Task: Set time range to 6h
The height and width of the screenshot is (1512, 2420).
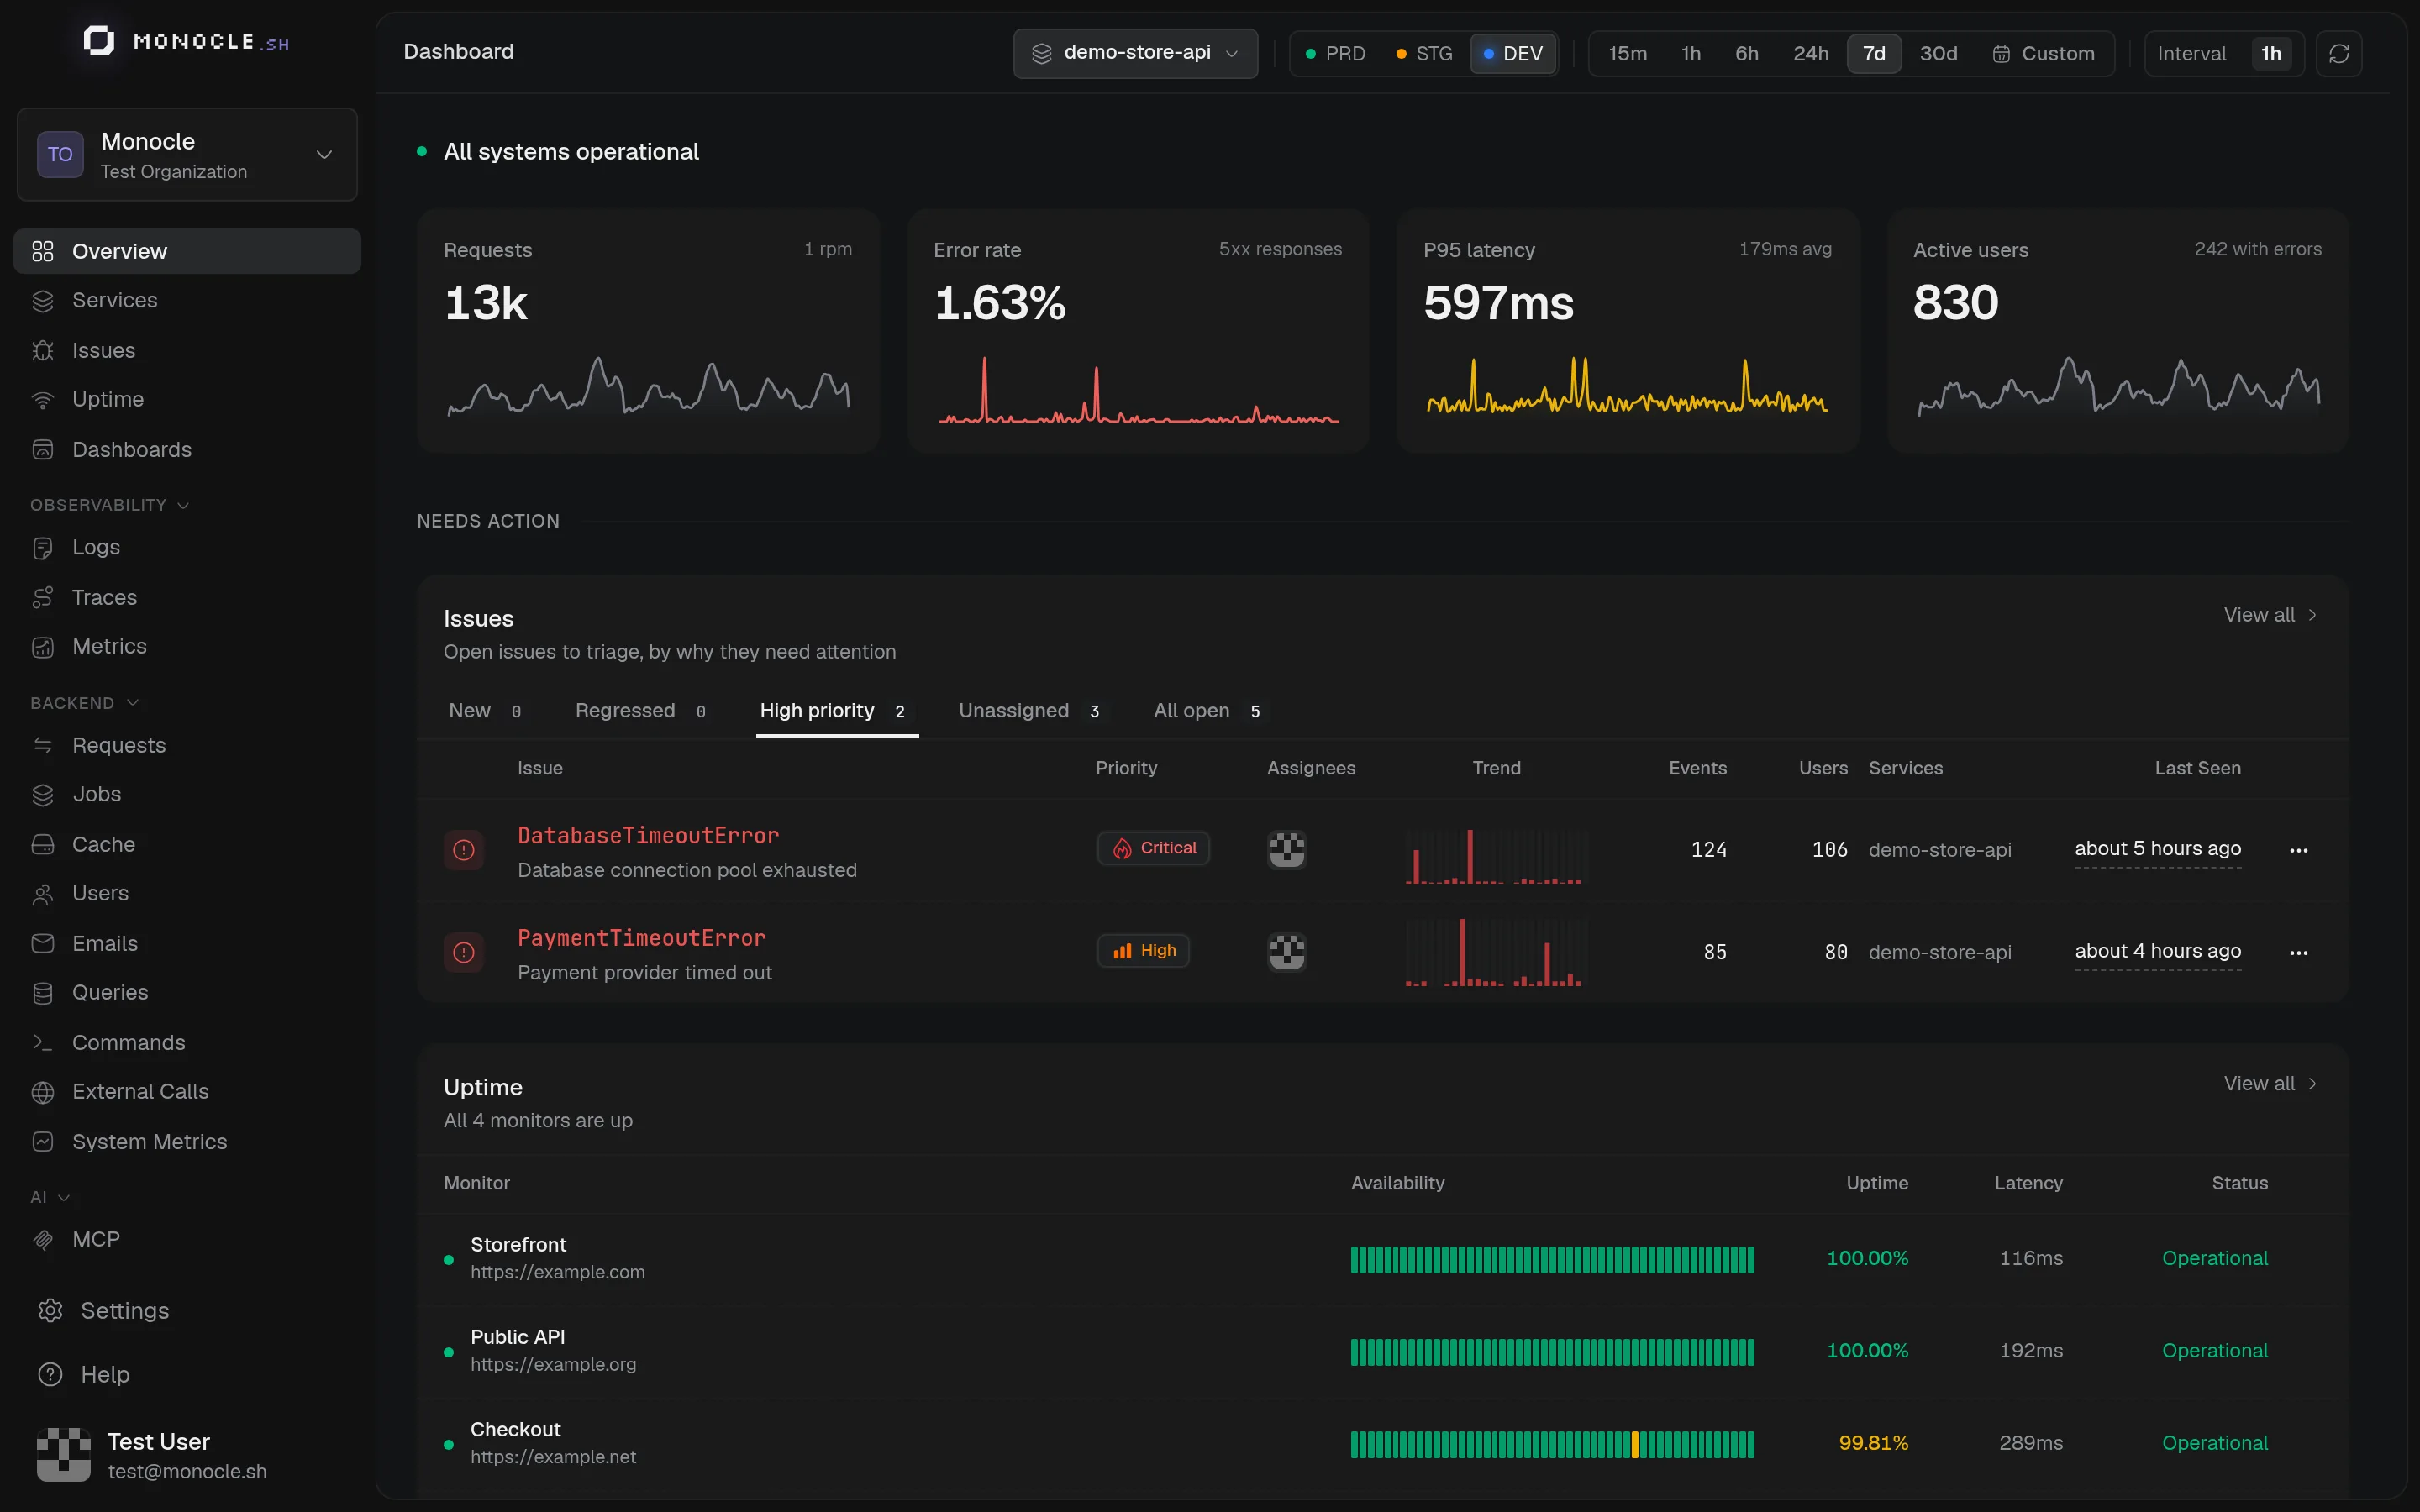Action: click(x=1746, y=53)
